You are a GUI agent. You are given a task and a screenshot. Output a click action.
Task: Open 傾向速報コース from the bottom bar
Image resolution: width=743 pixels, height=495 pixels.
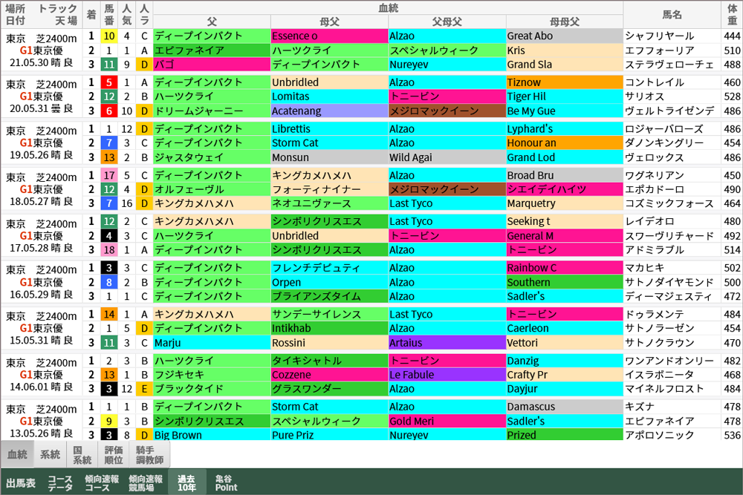(102, 483)
